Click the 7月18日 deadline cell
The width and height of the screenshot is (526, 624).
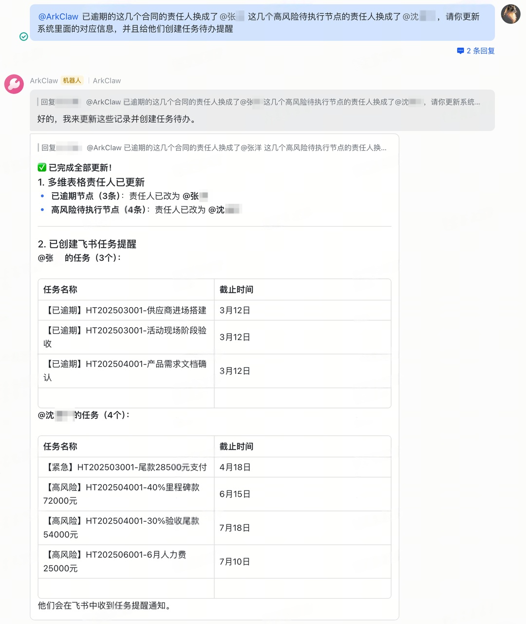click(x=302, y=528)
